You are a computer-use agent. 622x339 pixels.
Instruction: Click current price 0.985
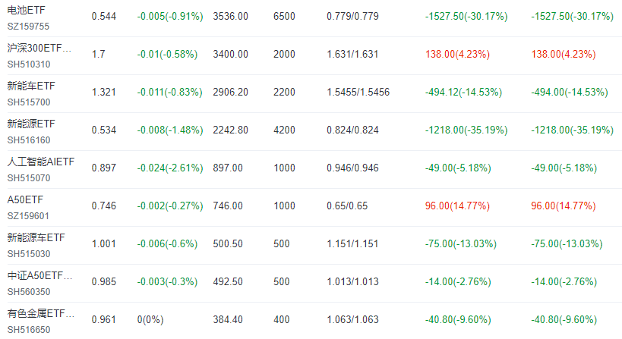(104, 282)
